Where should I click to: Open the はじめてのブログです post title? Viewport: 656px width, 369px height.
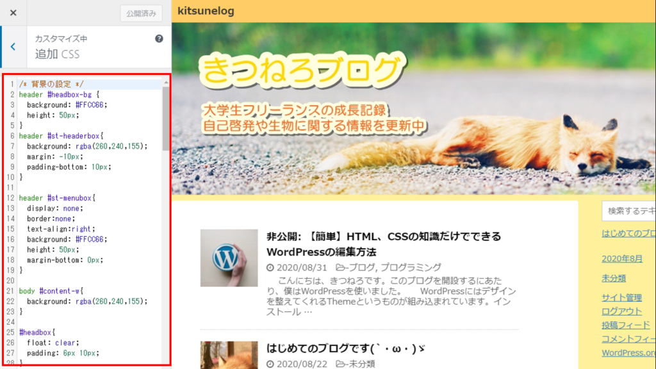345,348
